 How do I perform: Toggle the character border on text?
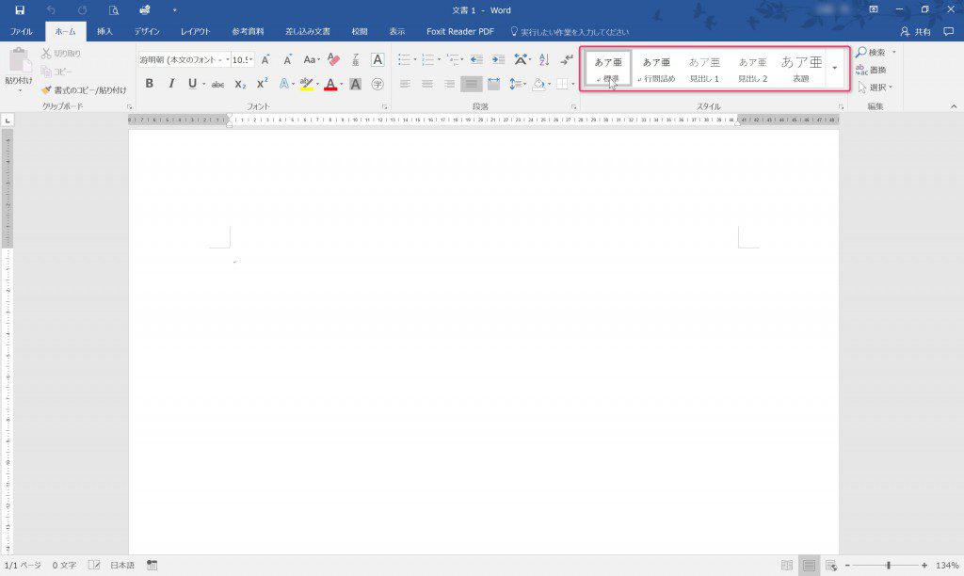tap(378, 59)
